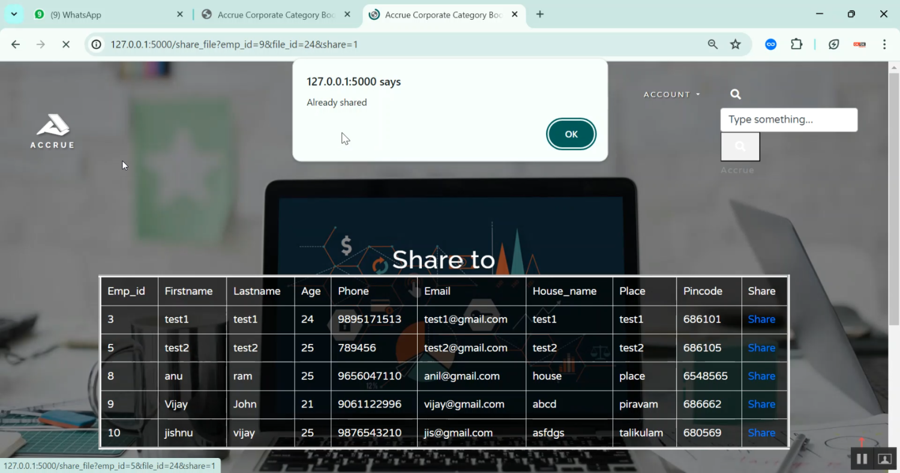This screenshot has height=473, width=900.
Task: Click the white search magnifier icon
Action: [x=736, y=94]
